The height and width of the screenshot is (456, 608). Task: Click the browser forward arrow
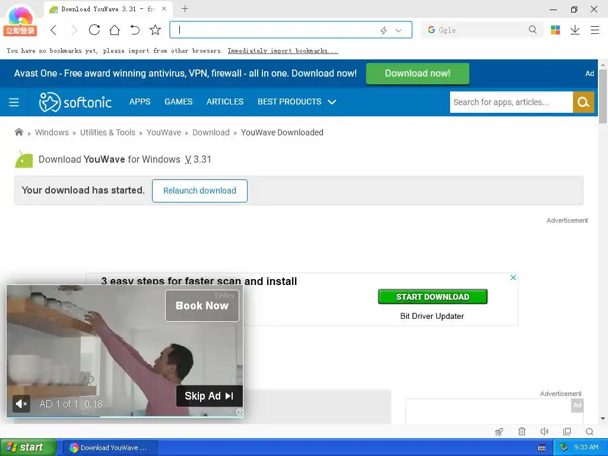pos(74,30)
